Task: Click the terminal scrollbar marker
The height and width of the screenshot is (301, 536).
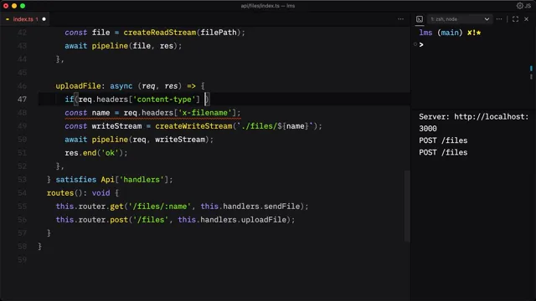Action: click(x=531, y=69)
